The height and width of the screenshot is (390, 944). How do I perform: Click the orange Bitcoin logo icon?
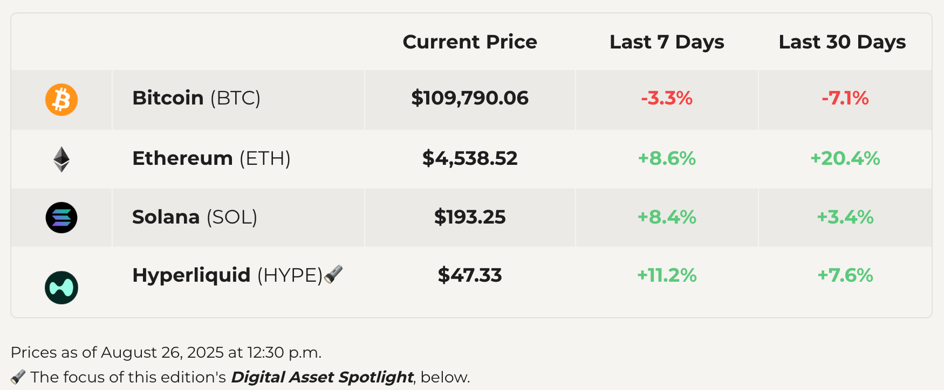[61, 100]
